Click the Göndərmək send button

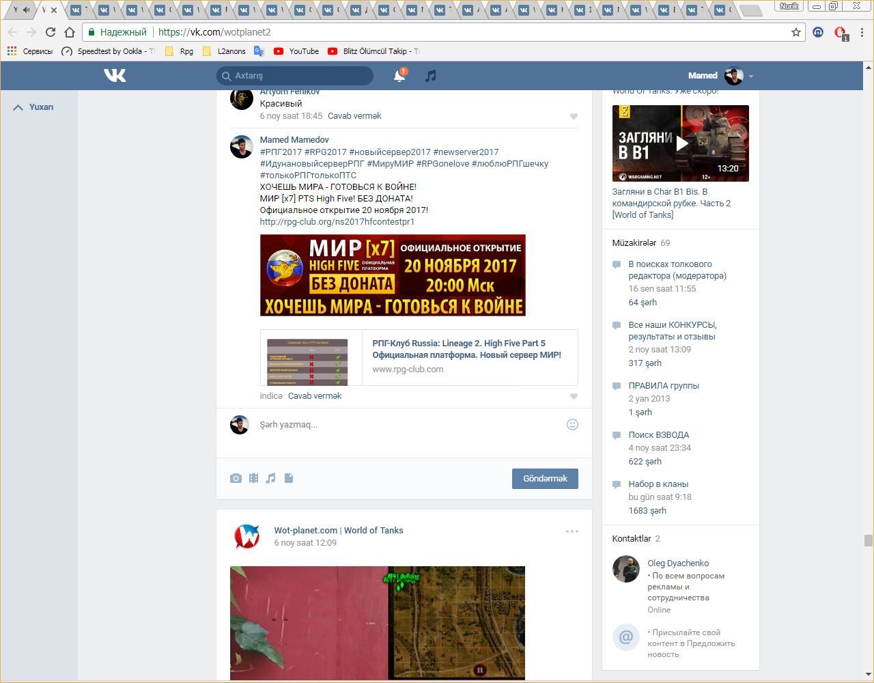pos(545,478)
